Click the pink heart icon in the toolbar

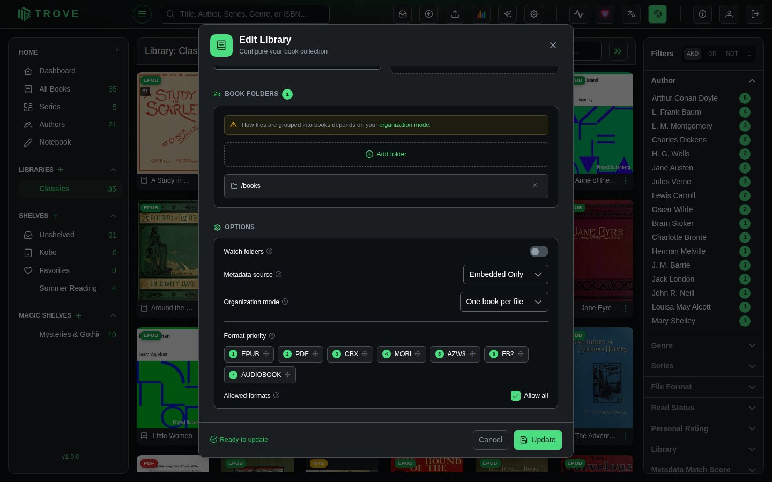click(x=605, y=14)
